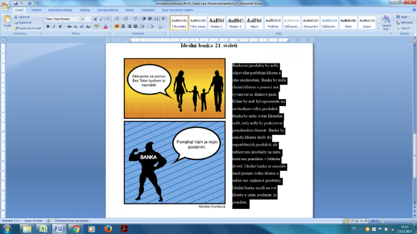Clear formatting with the eraser icon
417x234 pixels.
[108, 19]
